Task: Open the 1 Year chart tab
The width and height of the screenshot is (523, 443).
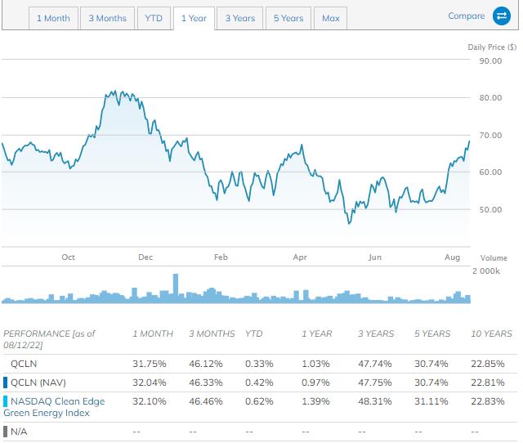Action: click(194, 18)
